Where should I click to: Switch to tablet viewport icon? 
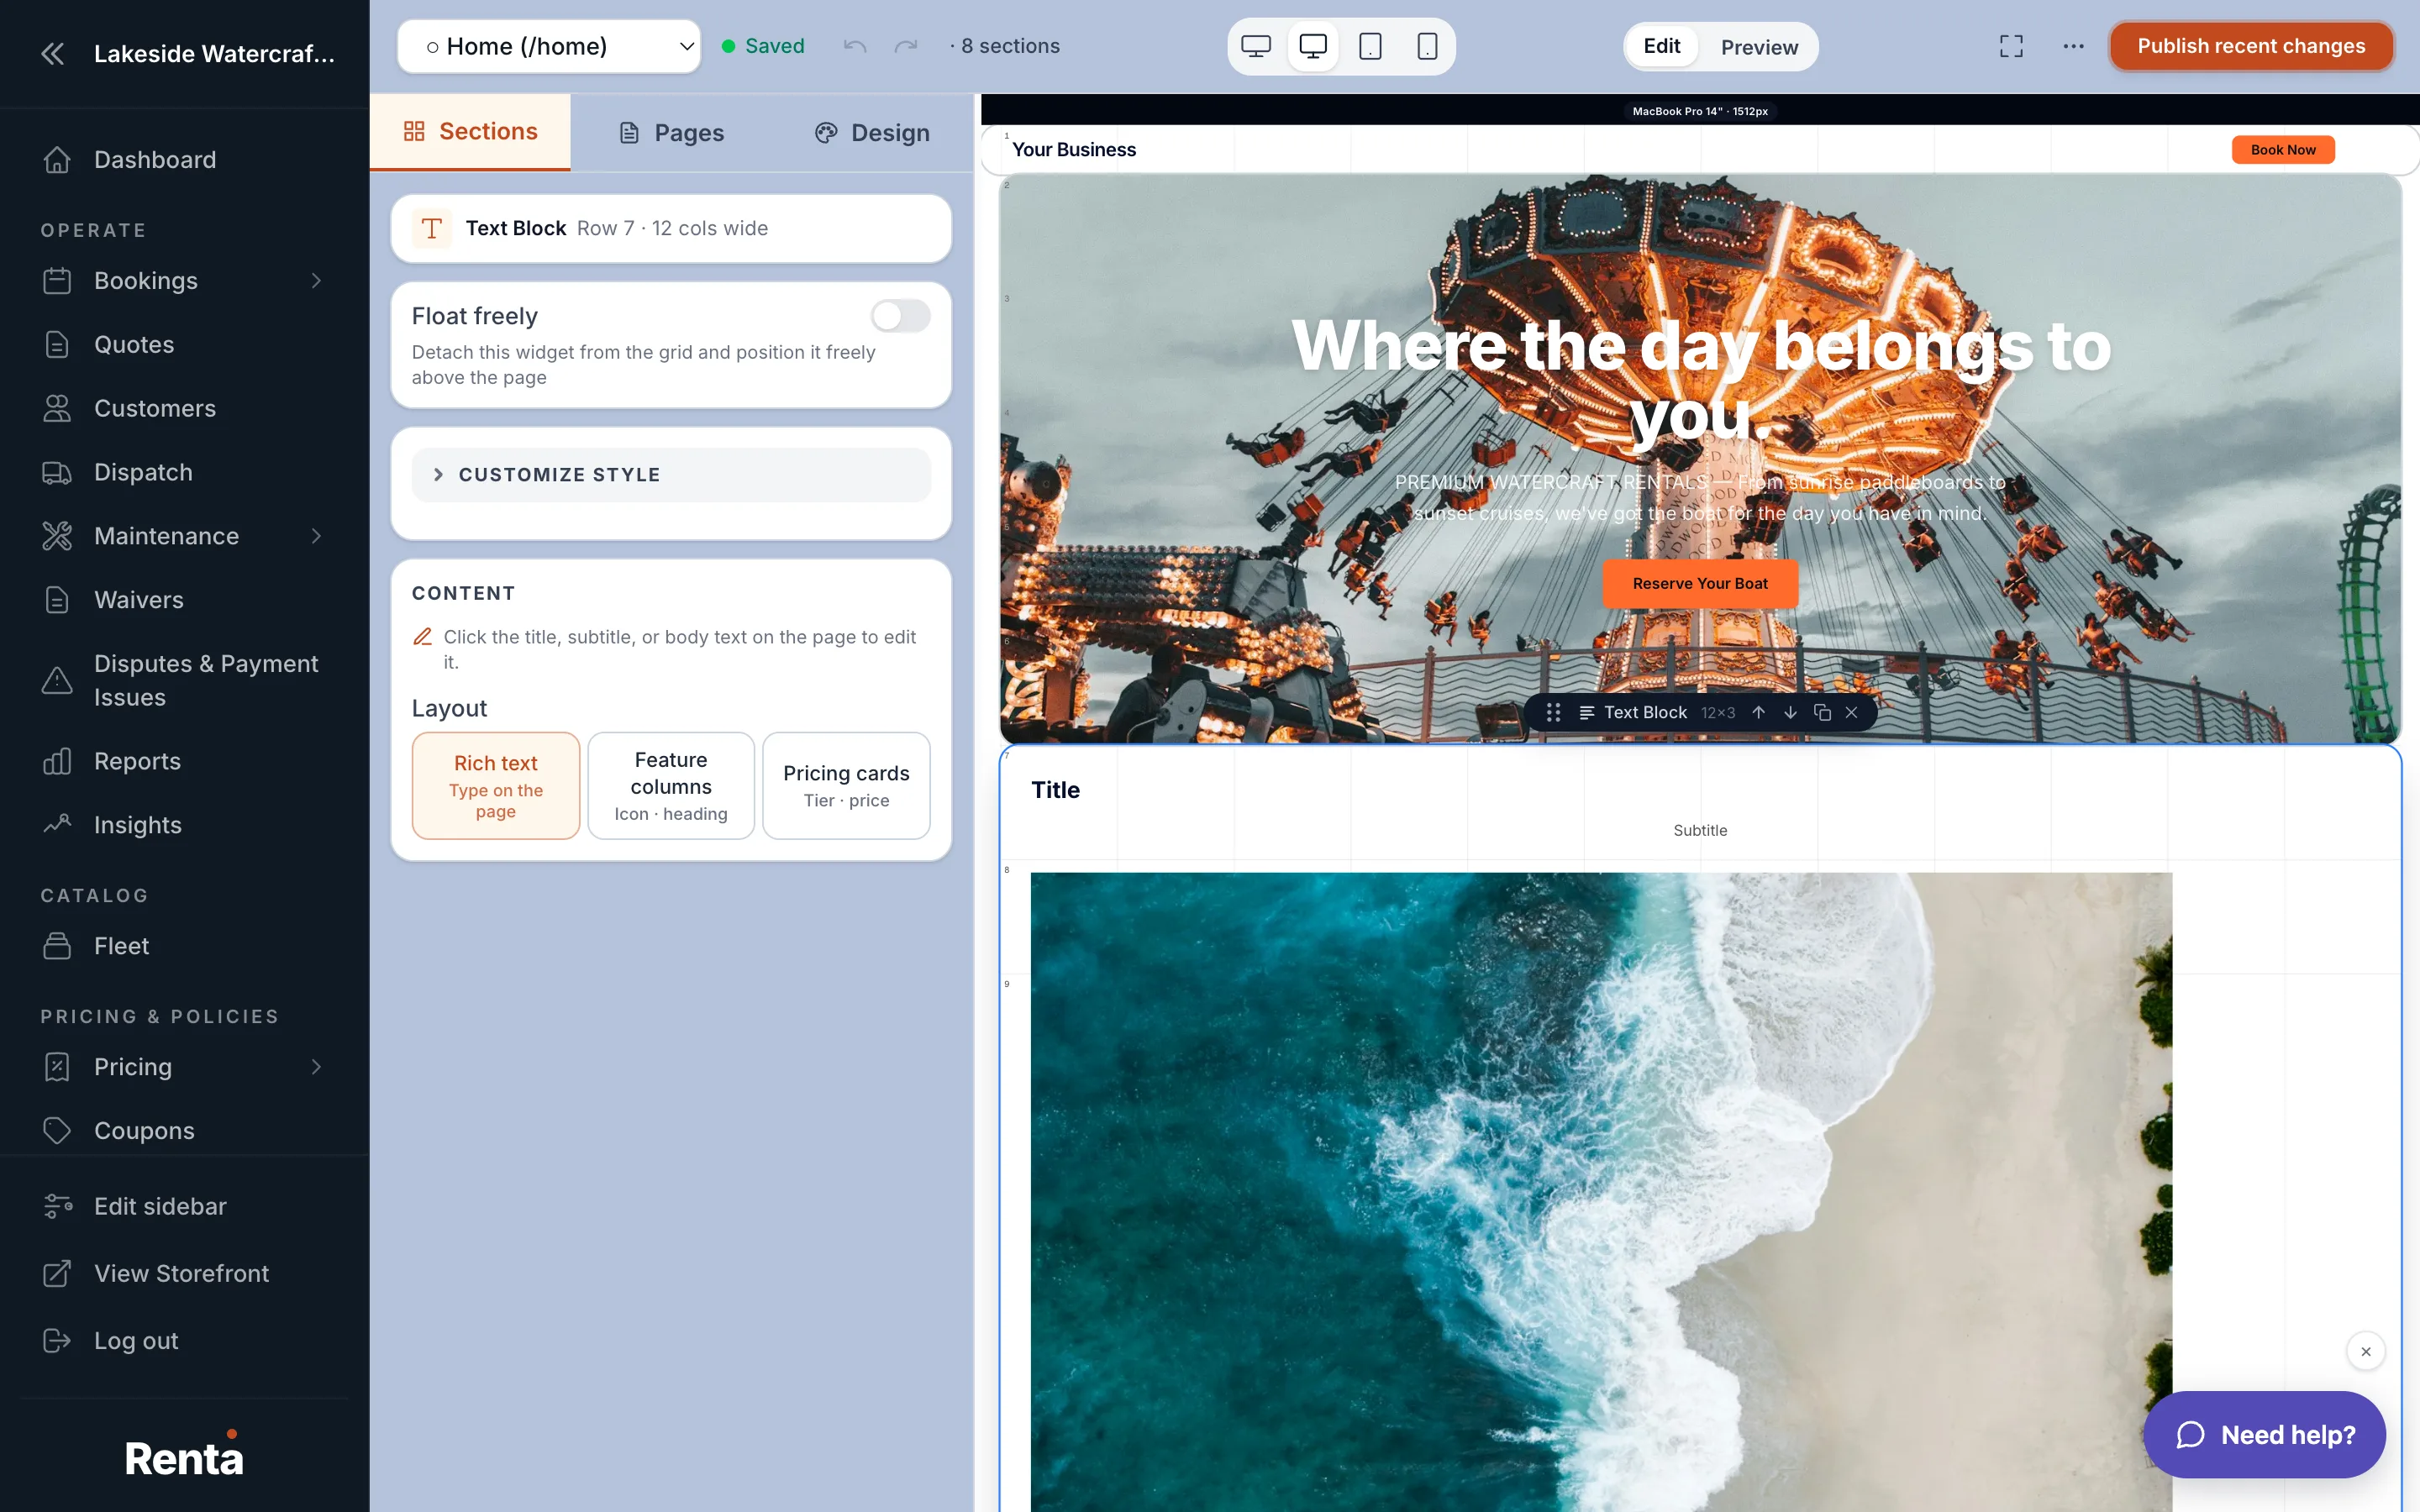(1370, 46)
